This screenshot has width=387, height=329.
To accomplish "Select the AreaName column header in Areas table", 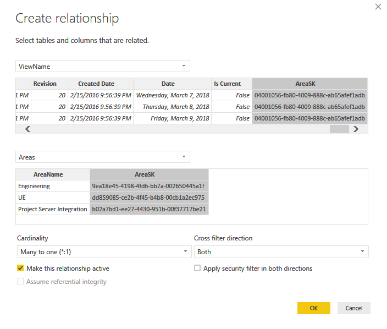I will click(x=53, y=174).
